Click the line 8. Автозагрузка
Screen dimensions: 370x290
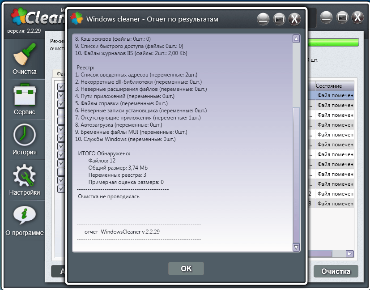(119, 125)
